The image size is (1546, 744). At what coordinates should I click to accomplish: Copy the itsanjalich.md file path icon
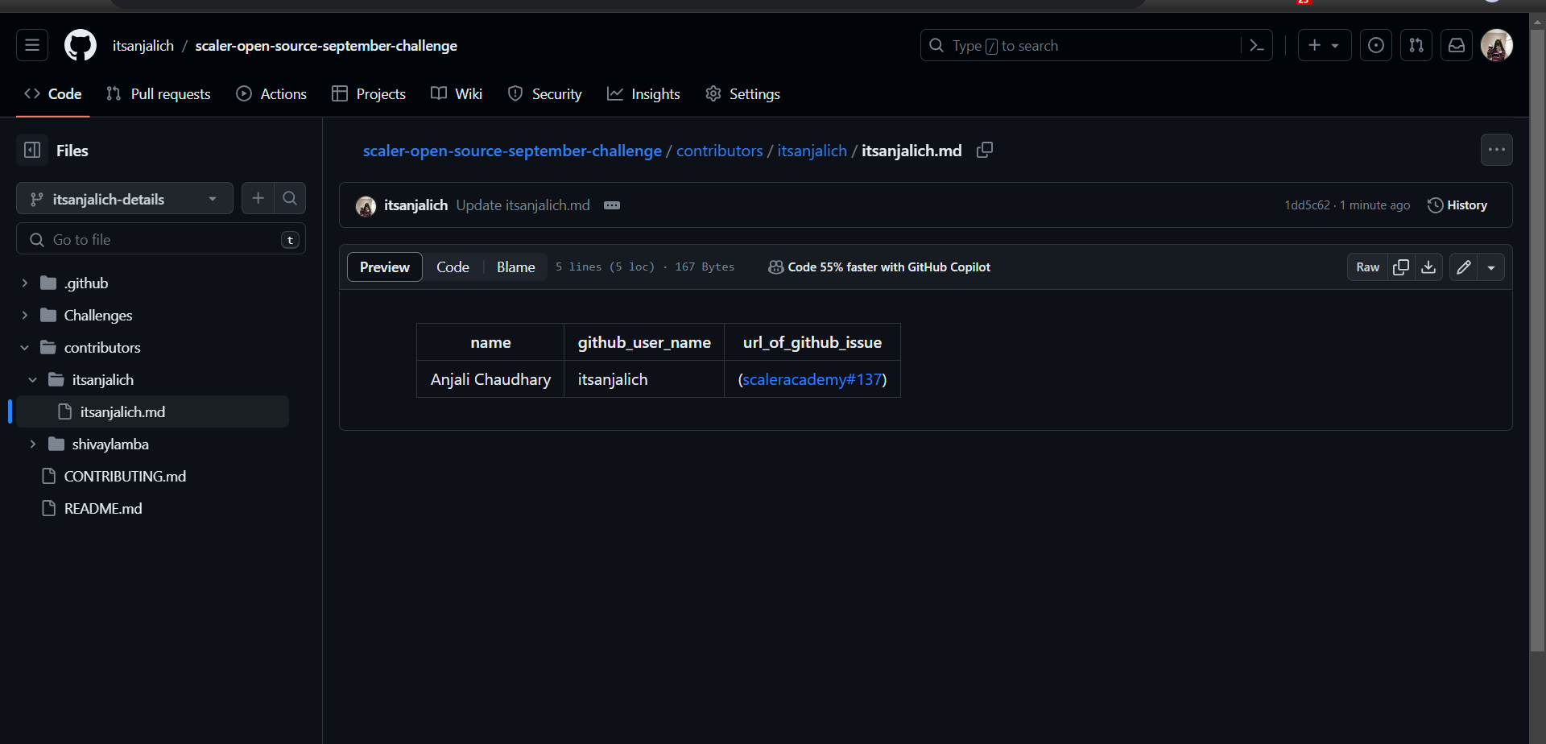(984, 150)
